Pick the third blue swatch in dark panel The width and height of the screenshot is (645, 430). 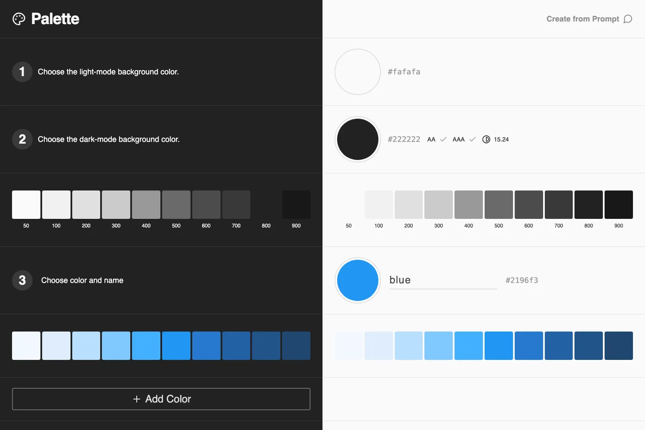pyautogui.click(x=86, y=346)
